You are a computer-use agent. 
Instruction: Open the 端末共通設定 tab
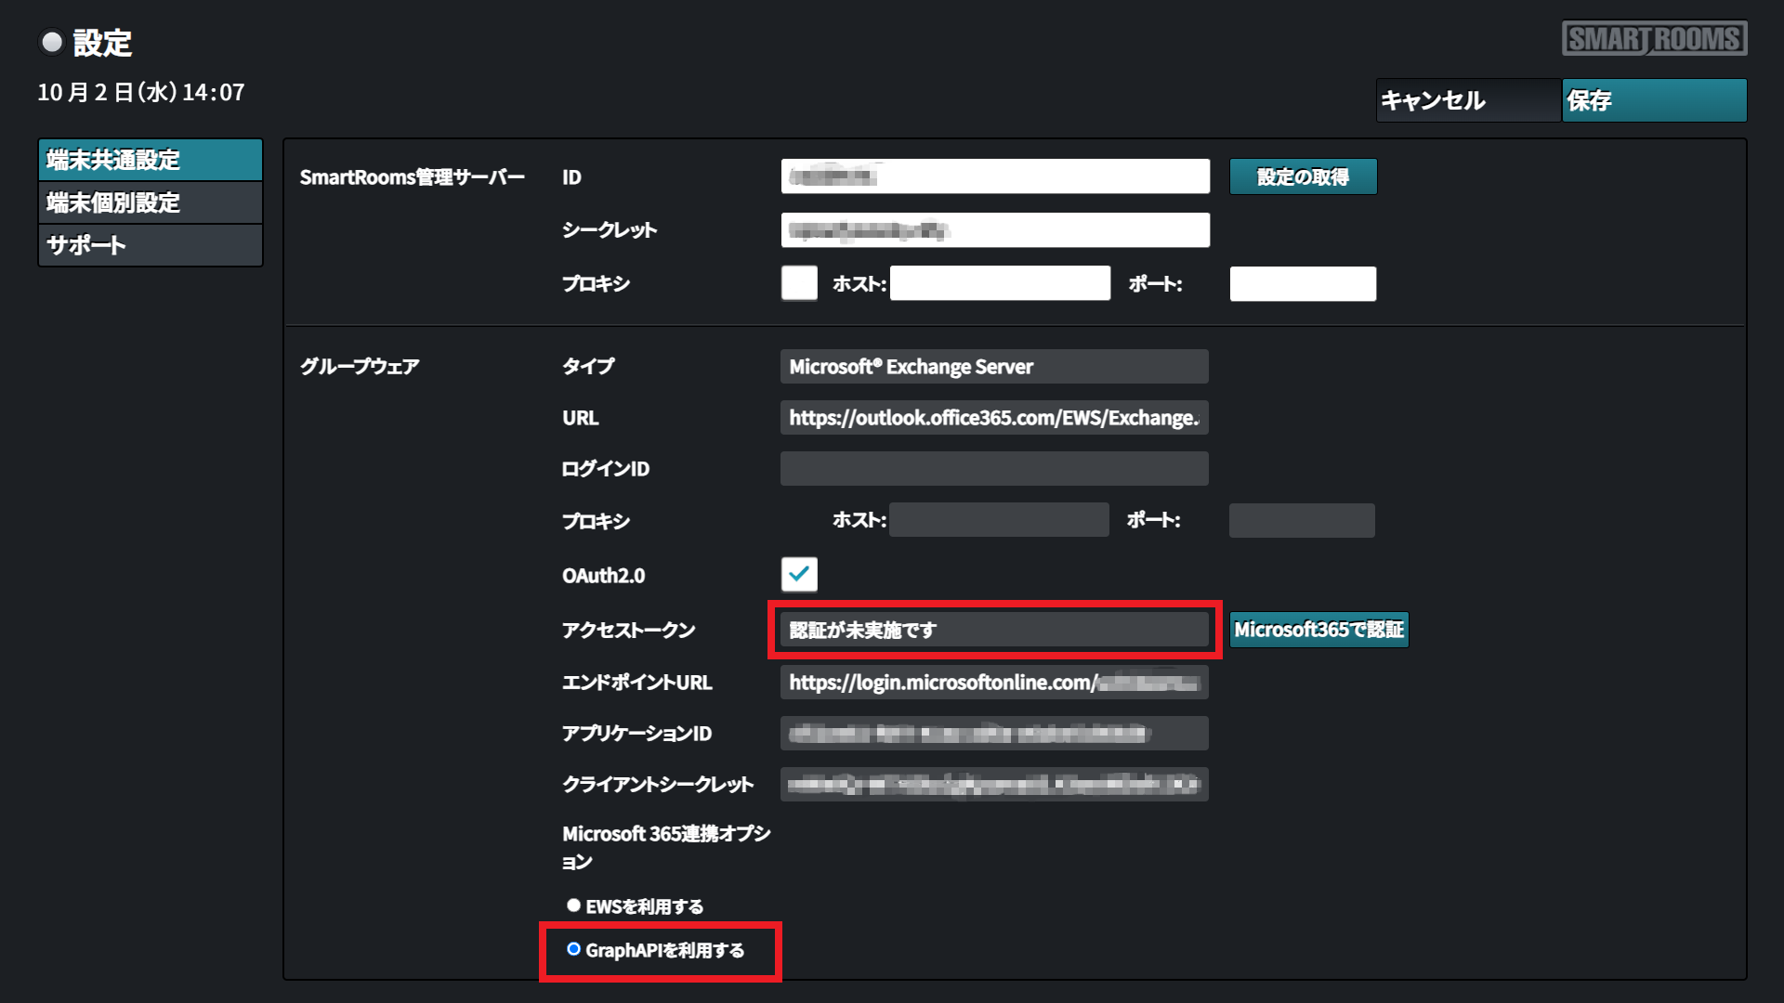(x=150, y=160)
